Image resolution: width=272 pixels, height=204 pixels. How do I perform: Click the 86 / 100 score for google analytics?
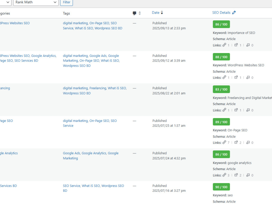pyautogui.click(x=221, y=154)
